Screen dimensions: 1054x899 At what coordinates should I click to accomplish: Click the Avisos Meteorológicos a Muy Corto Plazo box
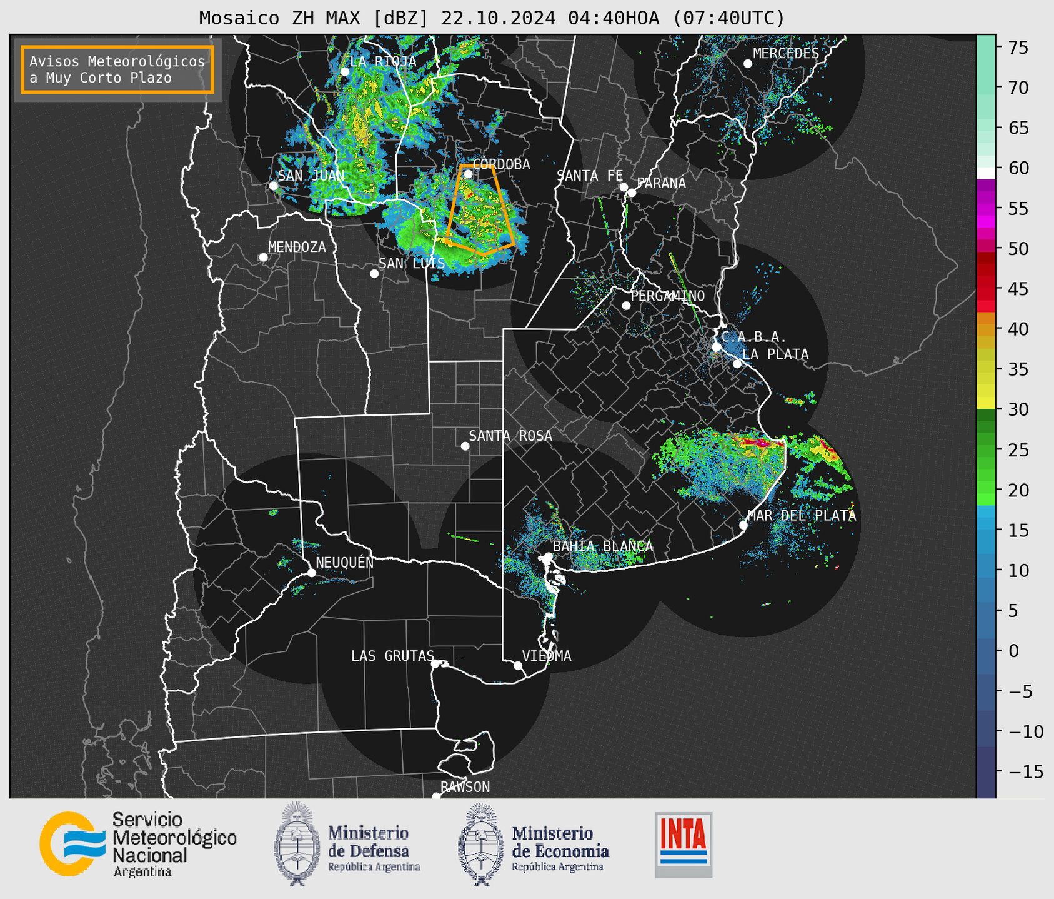(117, 69)
